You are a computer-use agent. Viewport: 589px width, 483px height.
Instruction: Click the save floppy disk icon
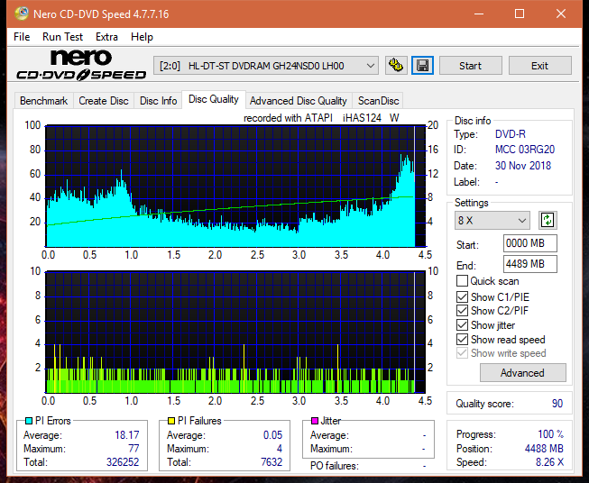click(x=423, y=66)
